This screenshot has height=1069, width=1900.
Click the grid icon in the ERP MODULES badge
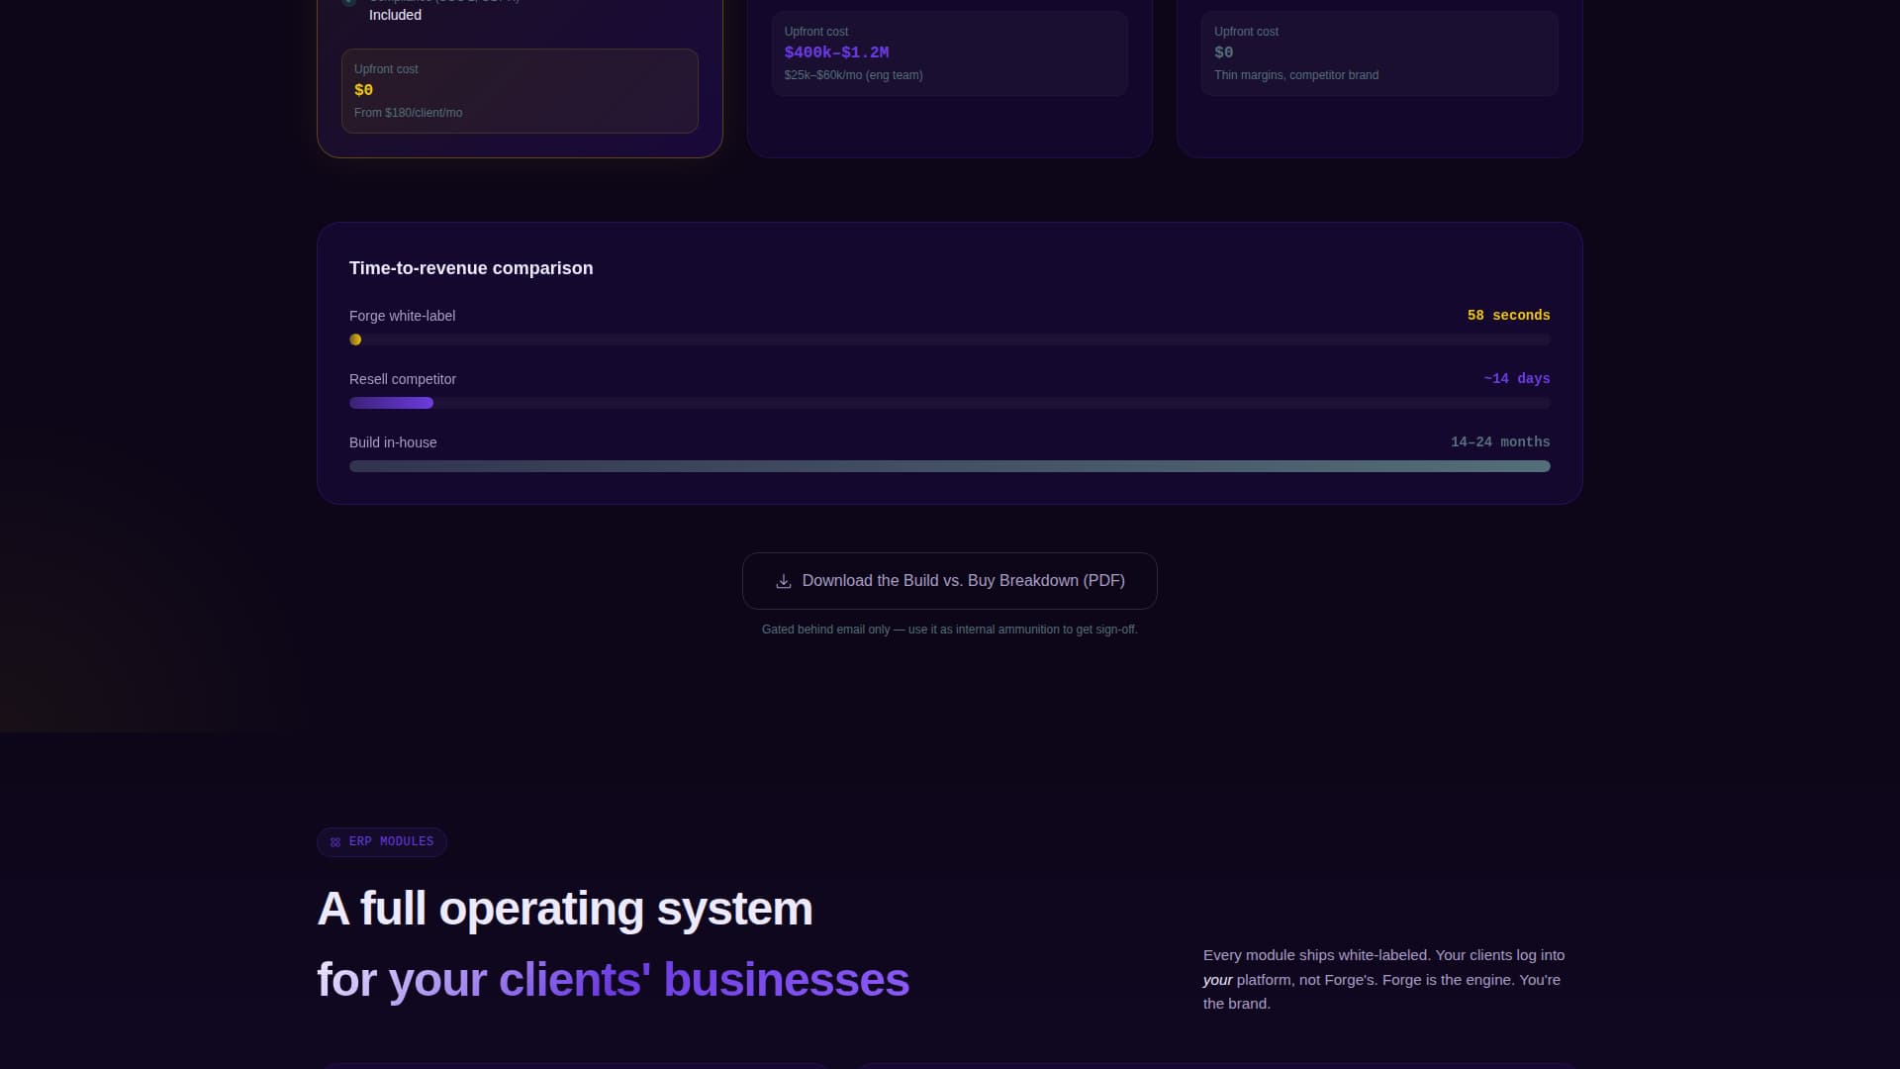335,842
